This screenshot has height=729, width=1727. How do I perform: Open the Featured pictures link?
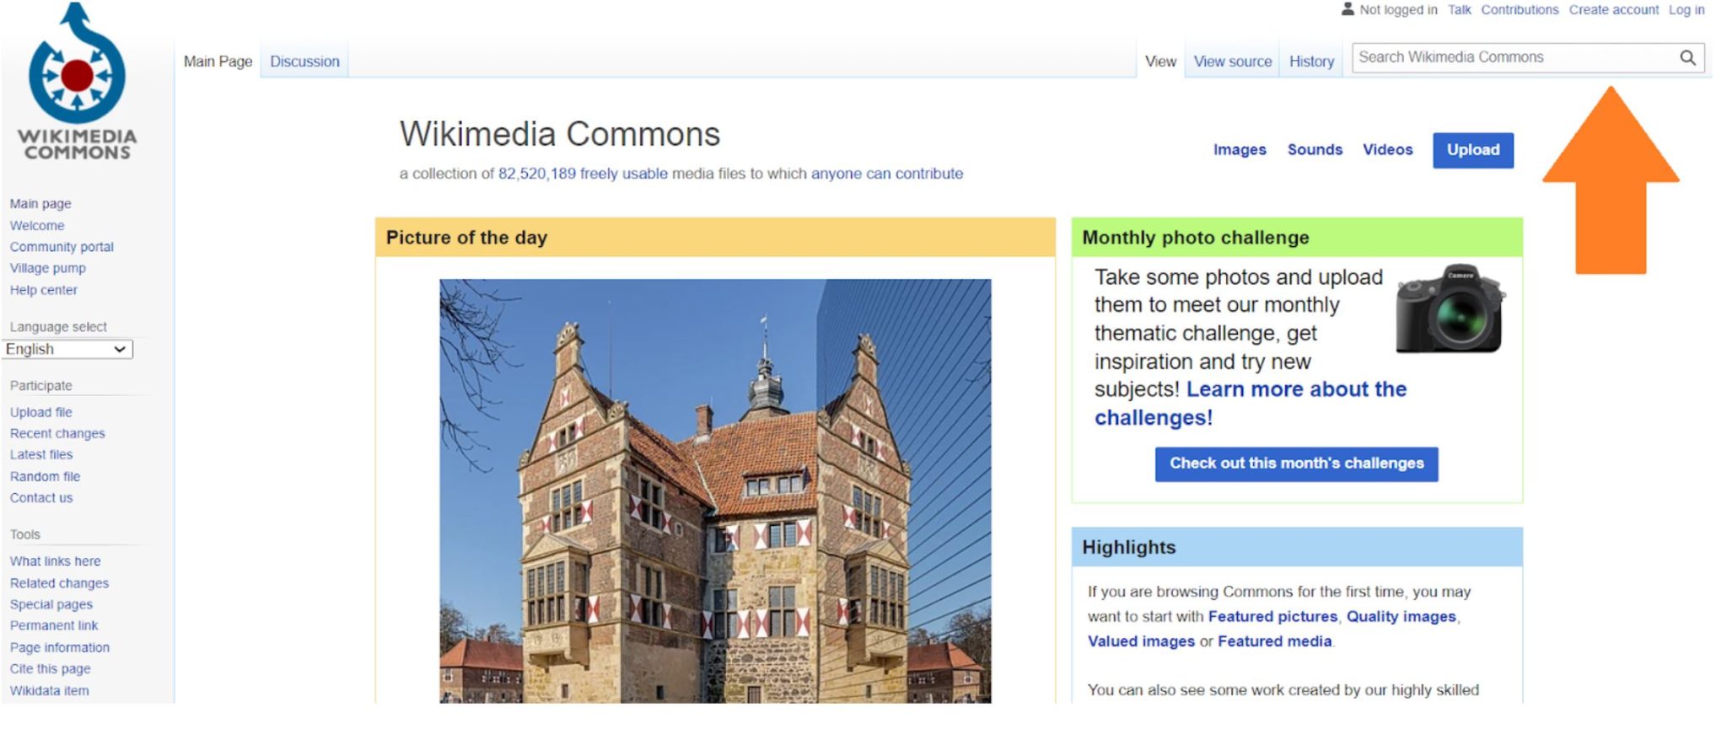(x=1272, y=616)
